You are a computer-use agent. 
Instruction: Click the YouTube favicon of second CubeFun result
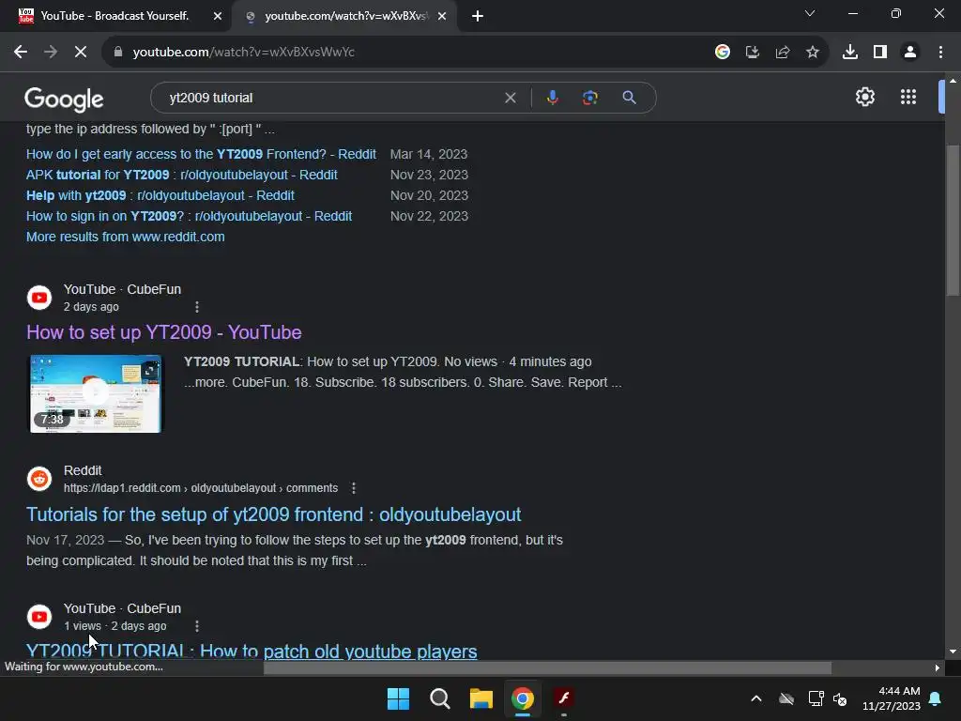click(39, 617)
